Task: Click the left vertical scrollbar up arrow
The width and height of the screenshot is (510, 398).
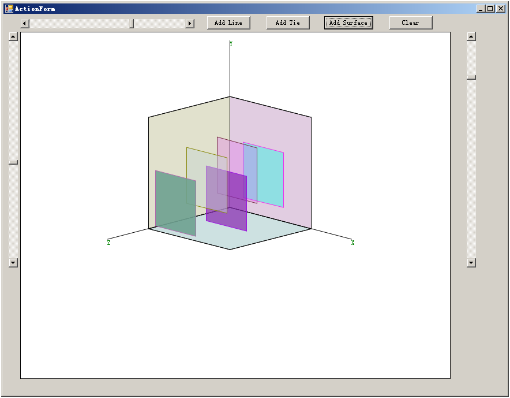Action: [x=13, y=36]
